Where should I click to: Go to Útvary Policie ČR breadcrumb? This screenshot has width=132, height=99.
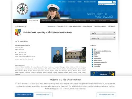(62, 27)
